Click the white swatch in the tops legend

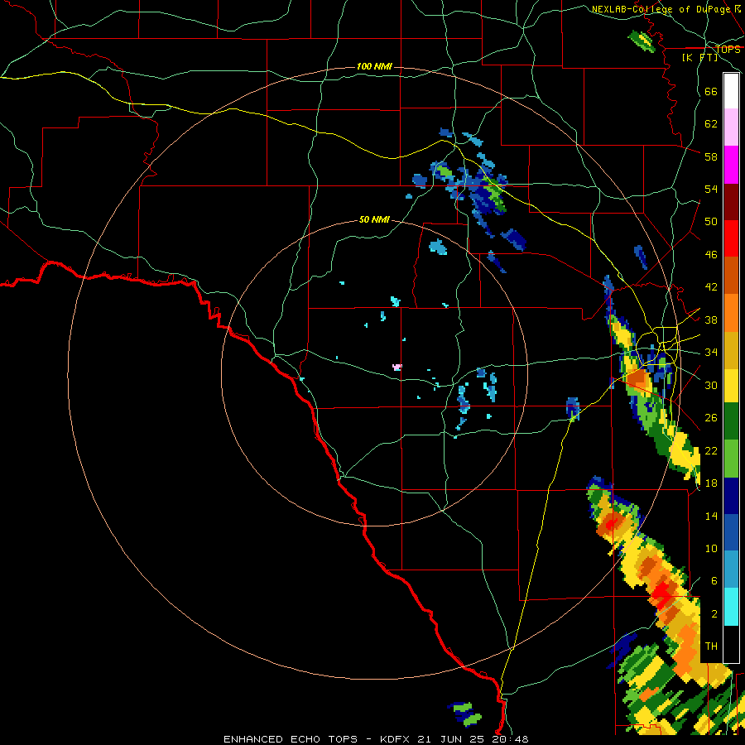click(x=731, y=91)
